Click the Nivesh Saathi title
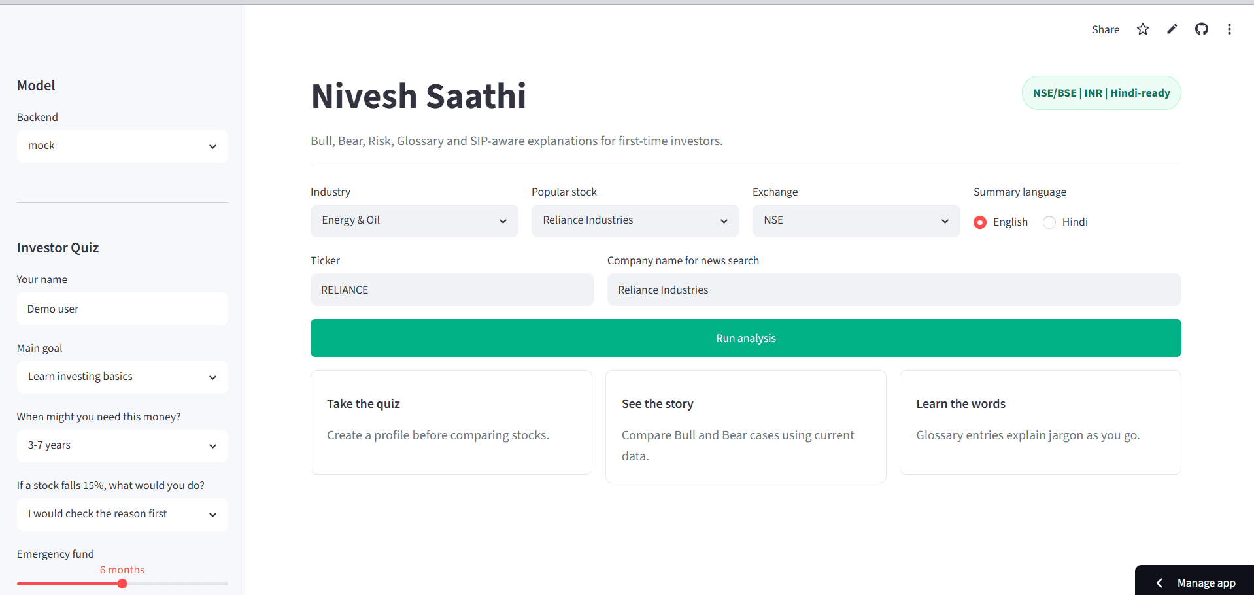This screenshot has height=595, width=1254. tap(418, 96)
